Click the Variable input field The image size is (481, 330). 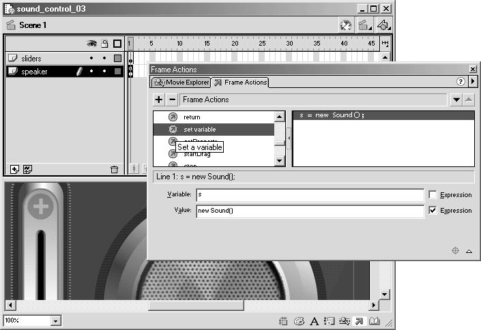[x=310, y=195]
